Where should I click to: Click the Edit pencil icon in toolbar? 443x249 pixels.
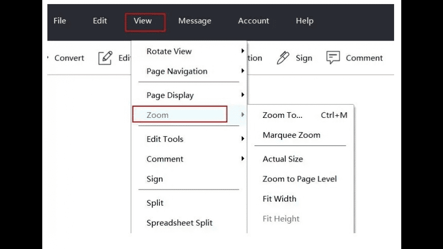(x=105, y=58)
